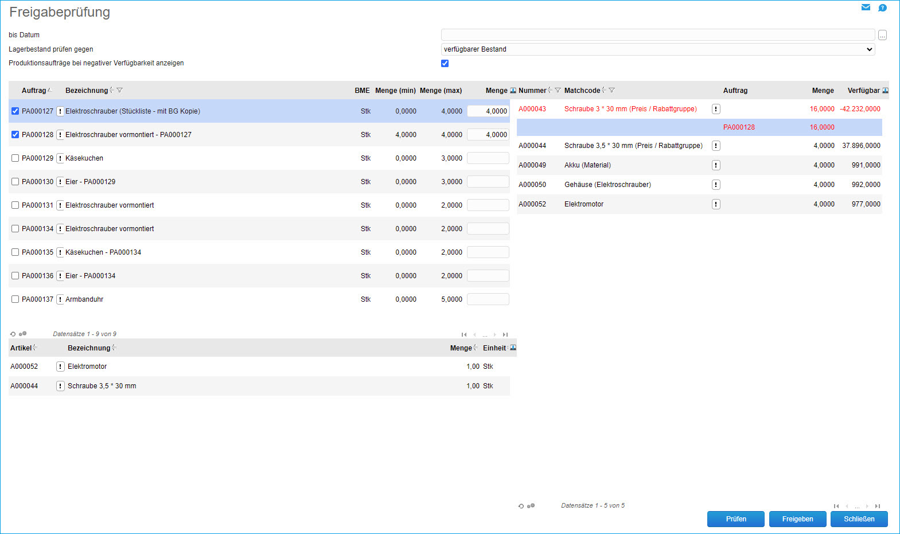Image resolution: width=900 pixels, height=534 pixels.
Task: Click the mail envelope icon in header
Action: (866, 7)
